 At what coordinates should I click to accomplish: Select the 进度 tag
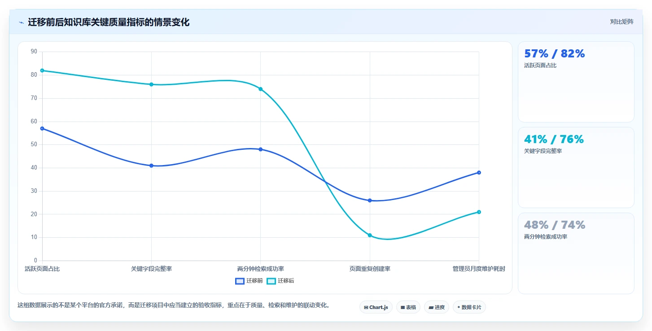coord(437,307)
